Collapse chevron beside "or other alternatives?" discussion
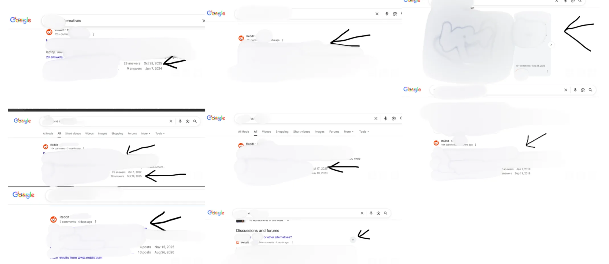The height and width of the screenshot is (264, 609). [353, 240]
